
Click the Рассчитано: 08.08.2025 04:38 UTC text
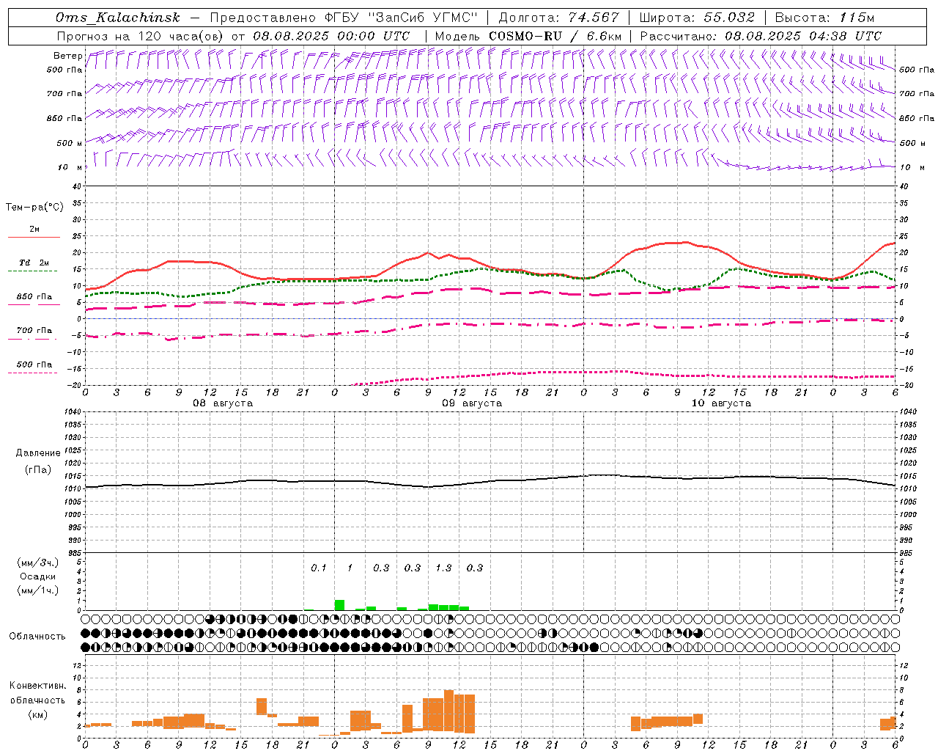tap(761, 36)
